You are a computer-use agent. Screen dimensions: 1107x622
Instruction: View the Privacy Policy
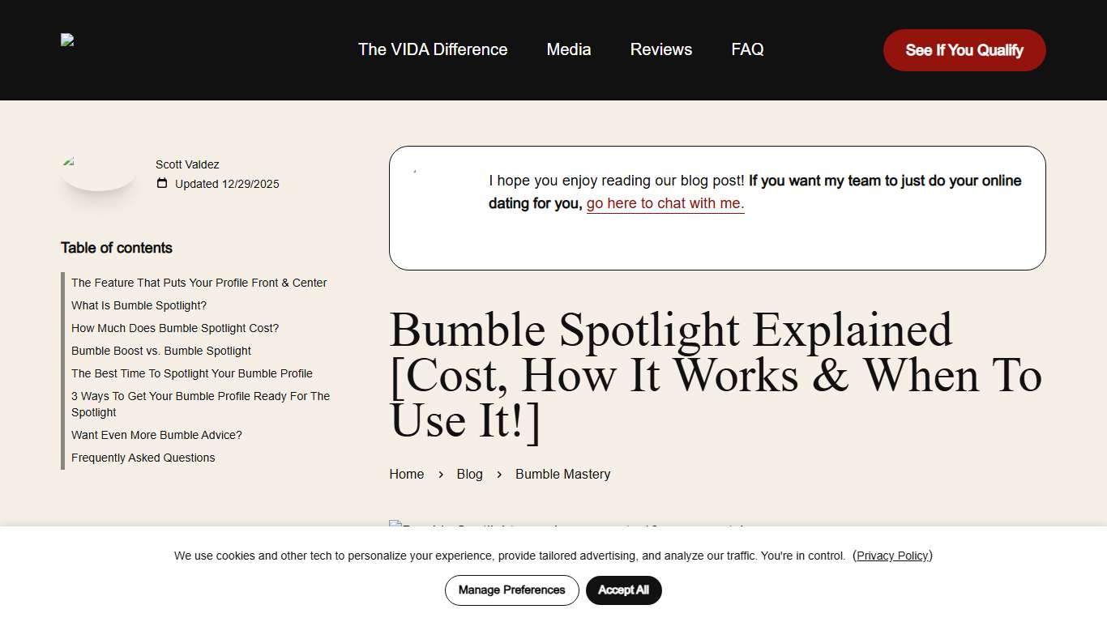[x=892, y=556]
